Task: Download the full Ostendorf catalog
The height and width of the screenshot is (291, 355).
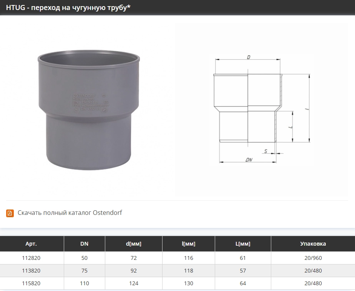Action: tap(70, 213)
